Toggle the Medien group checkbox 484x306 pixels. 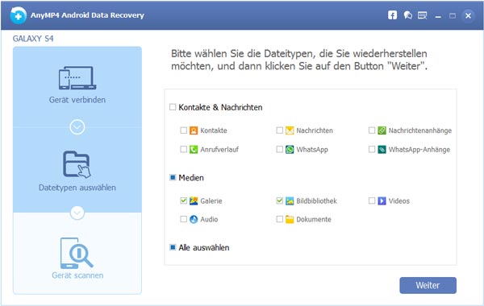173,177
